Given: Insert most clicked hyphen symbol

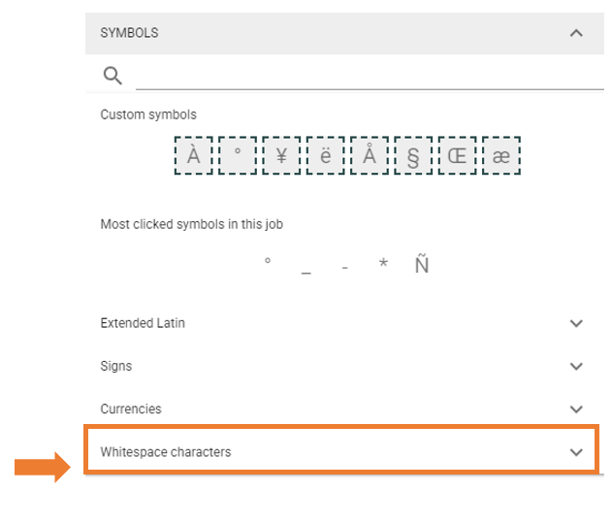Looking at the screenshot, I should (x=345, y=266).
